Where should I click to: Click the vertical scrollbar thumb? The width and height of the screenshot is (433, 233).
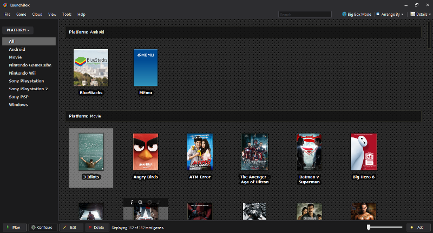[429, 35]
